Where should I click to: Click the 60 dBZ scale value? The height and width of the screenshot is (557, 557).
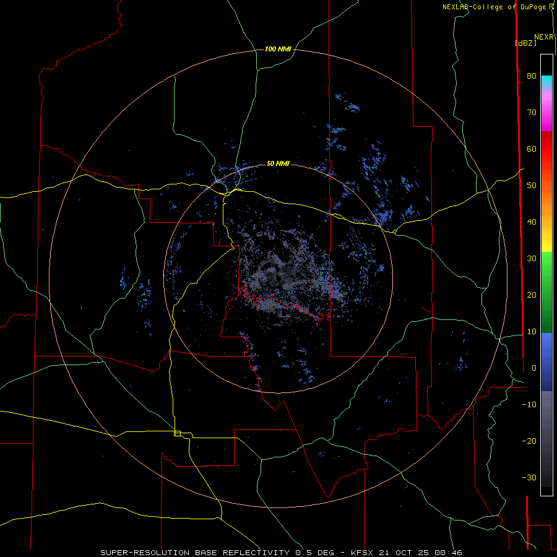(532, 149)
